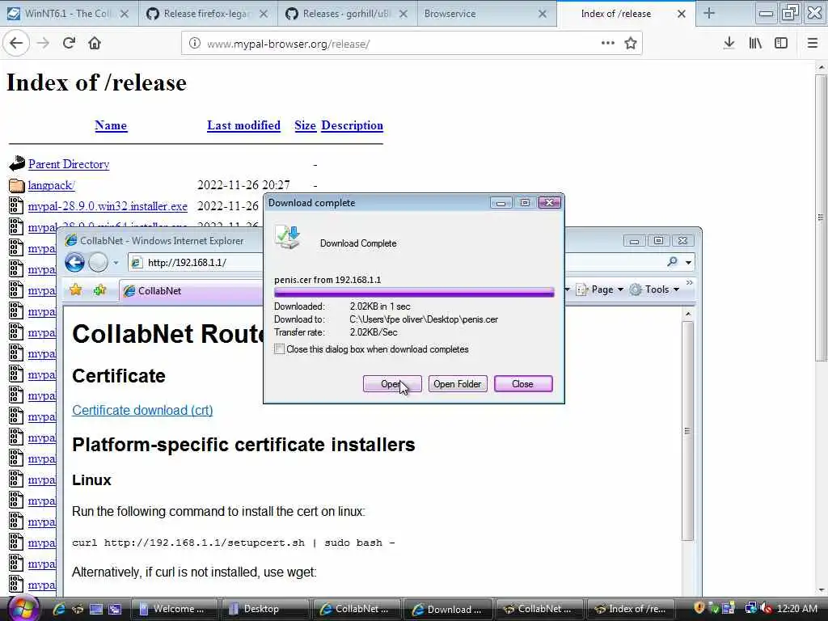
Task: Open the Firefox hamburger menu
Action: click(812, 44)
